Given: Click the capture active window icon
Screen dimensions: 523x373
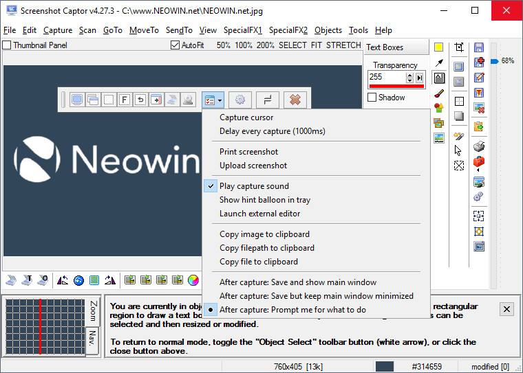Looking at the screenshot, I should (93, 100).
